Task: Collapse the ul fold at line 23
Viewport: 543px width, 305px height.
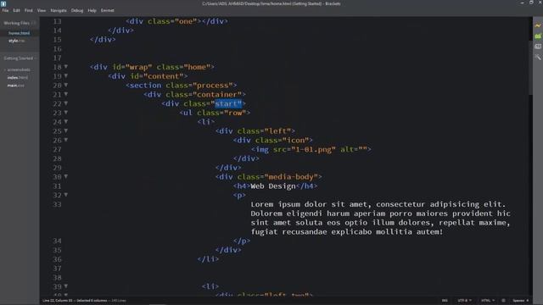Action: [x=66, y=113]
